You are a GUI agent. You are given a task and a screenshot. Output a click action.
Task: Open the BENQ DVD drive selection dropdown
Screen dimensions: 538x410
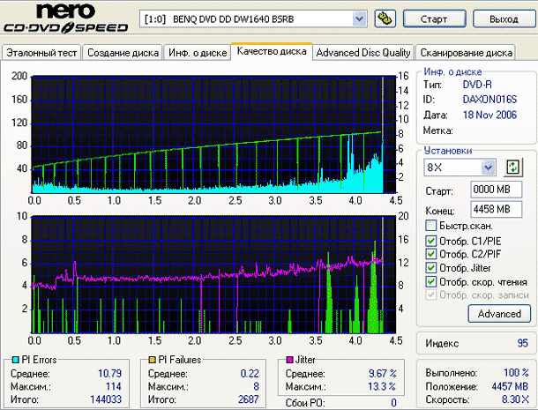[x=358, y=19]
